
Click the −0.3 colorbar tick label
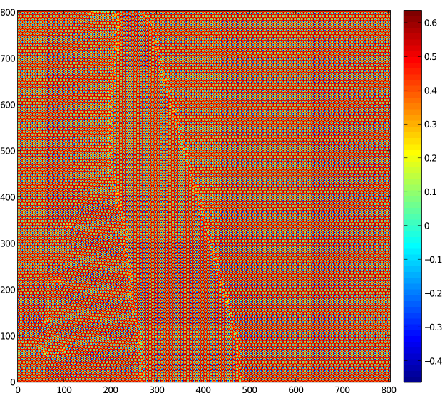click(x=434, y=327)
